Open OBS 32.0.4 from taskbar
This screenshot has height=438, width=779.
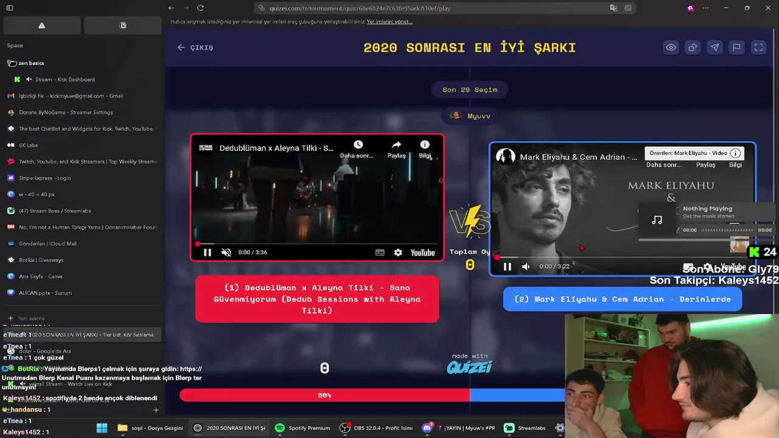pos(376,428)
